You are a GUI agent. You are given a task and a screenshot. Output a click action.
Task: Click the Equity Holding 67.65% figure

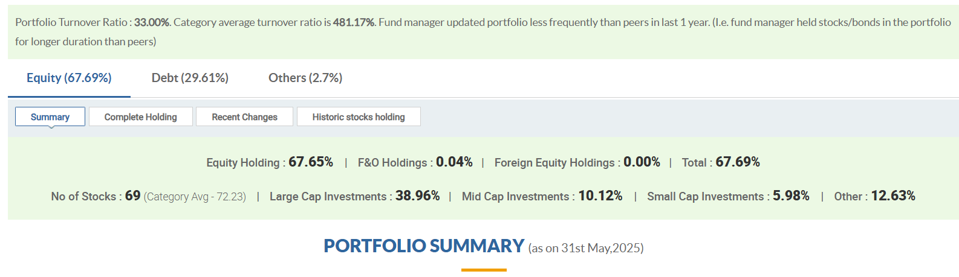coord(311,162)
